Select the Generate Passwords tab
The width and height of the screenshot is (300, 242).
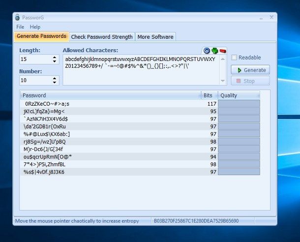click(x=41, y=36)
